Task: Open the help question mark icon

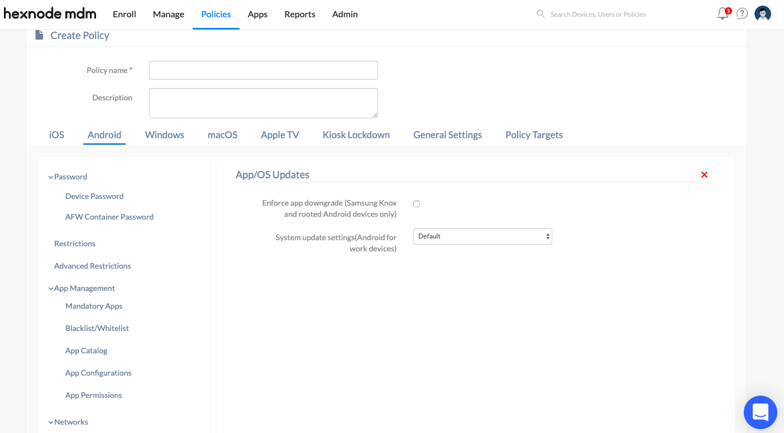Action: click(x=742, y=13)
